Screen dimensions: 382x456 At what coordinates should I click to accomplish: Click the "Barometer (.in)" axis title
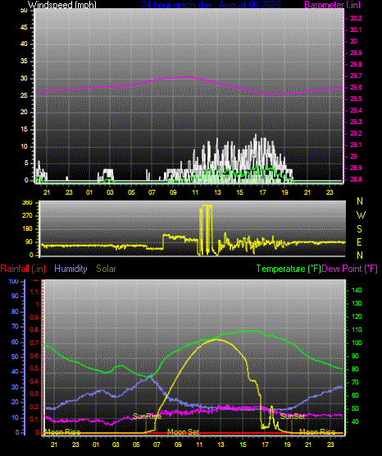[x=332, y=5]
